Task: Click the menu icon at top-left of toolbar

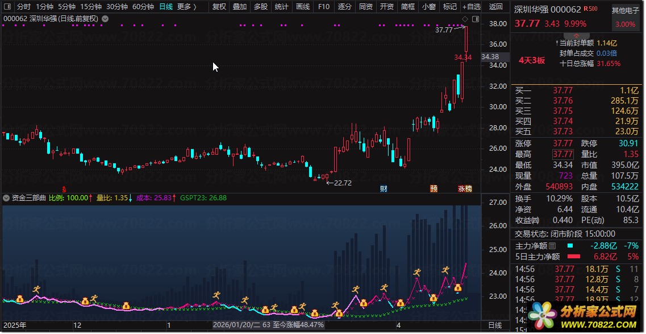Action: coord(7,7)
